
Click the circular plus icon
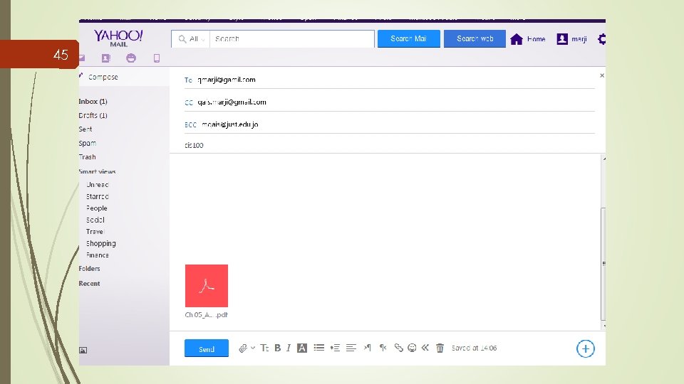point(586,348)
